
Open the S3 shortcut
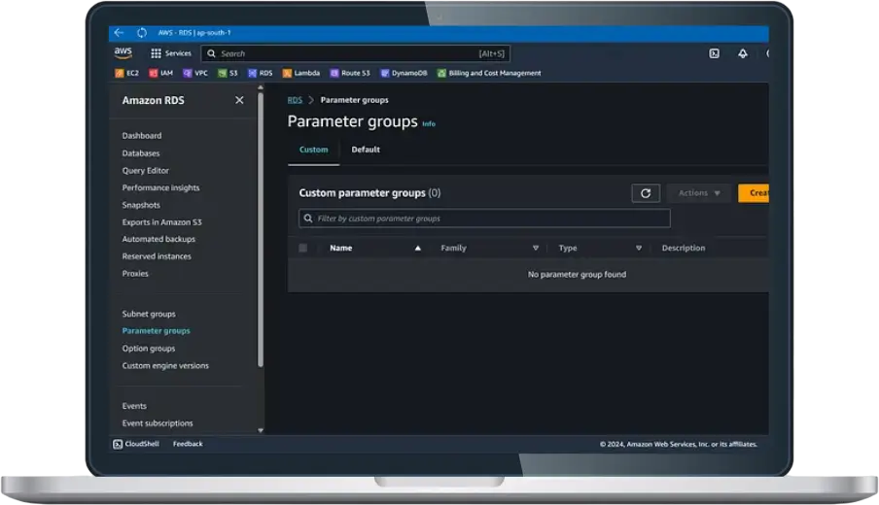tap(228, 73)
